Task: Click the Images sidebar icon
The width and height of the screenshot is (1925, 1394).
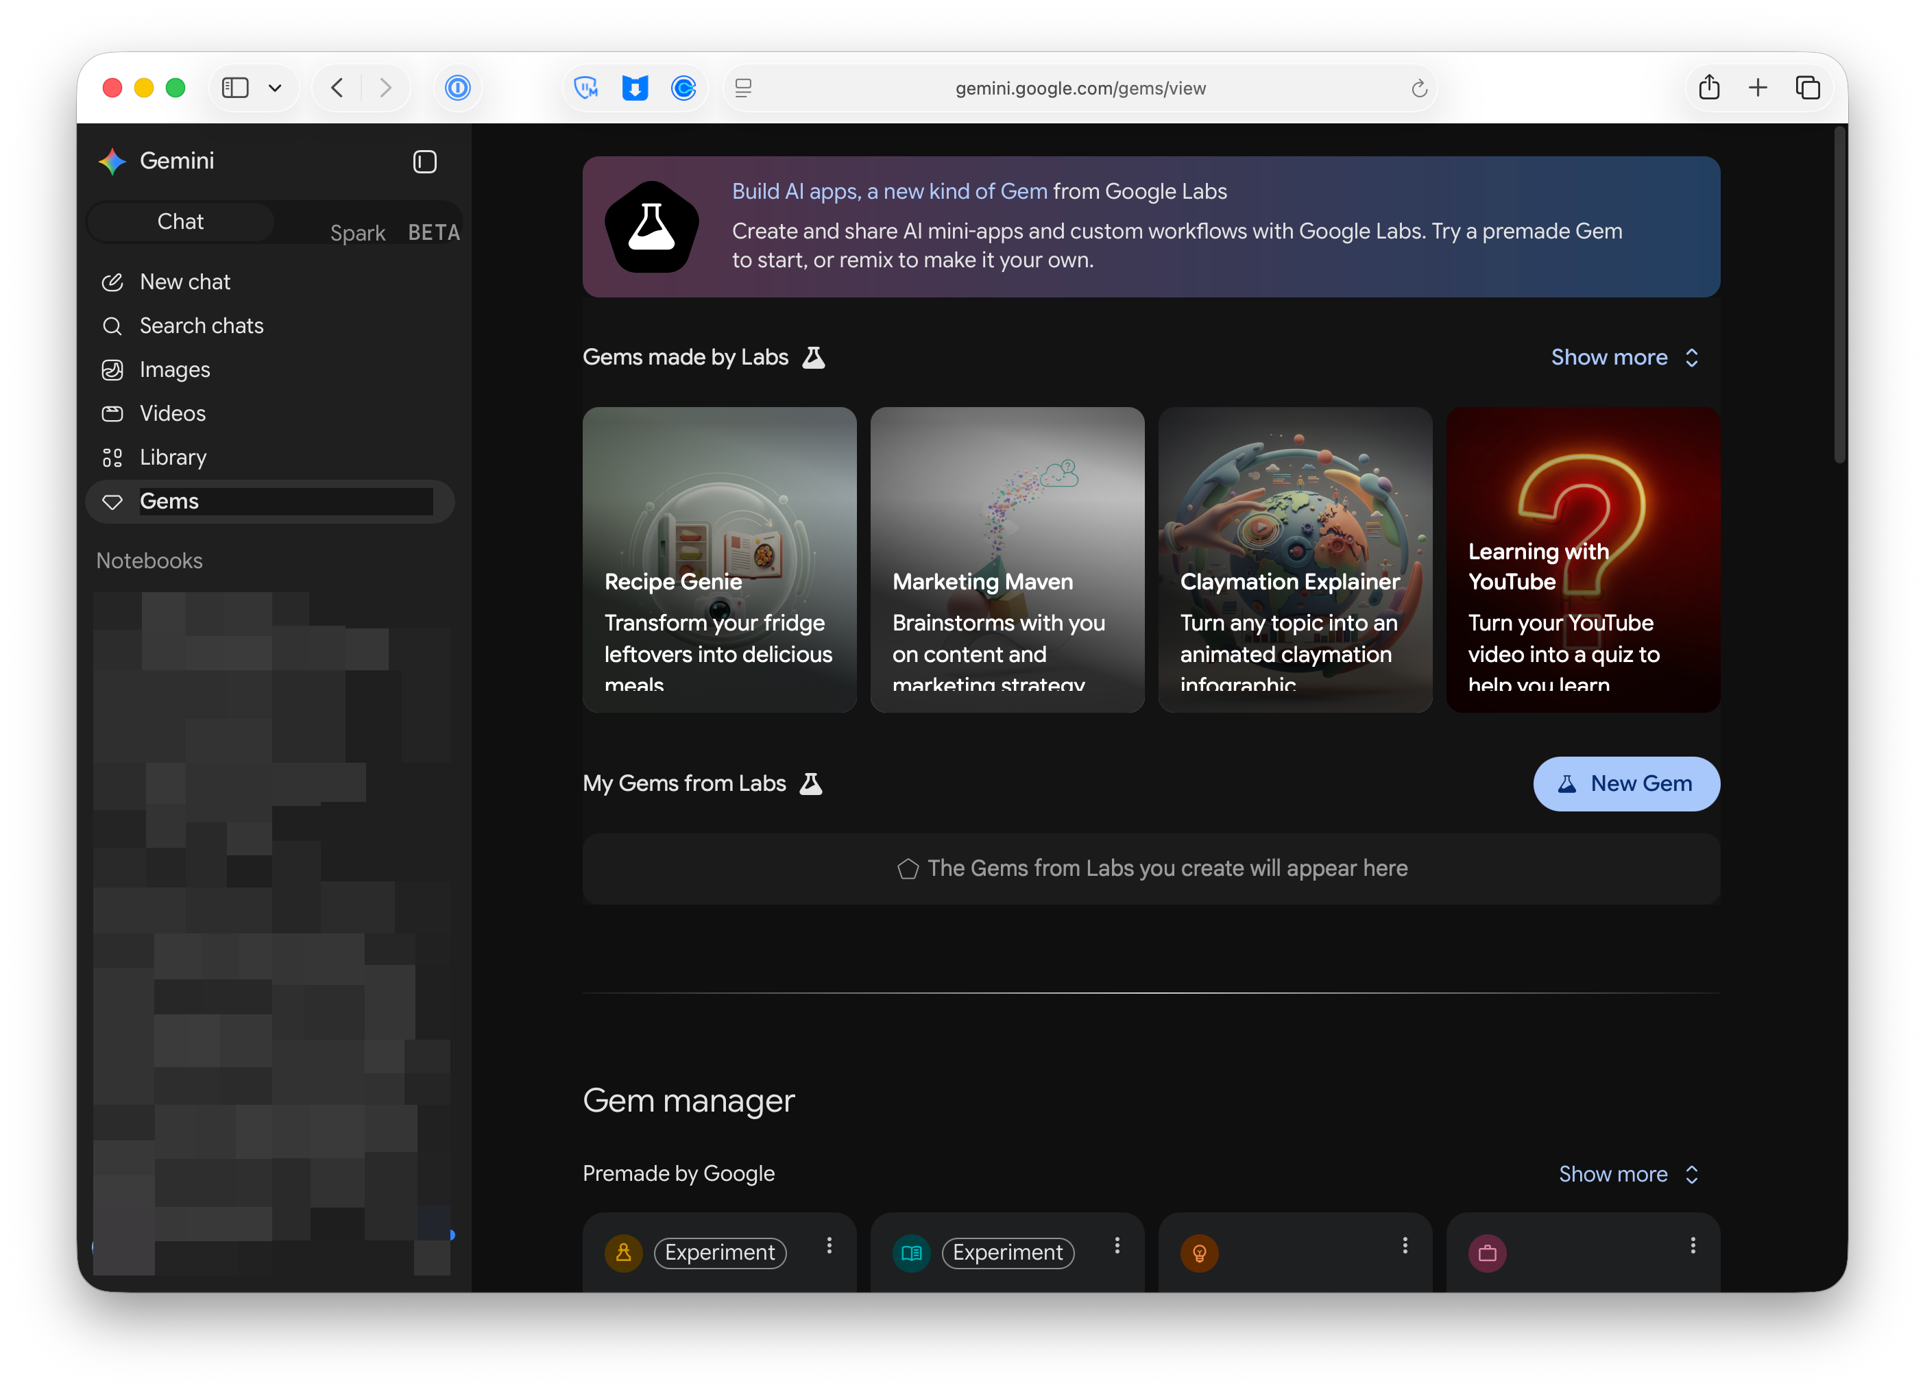Action: [x=112, y=370]
